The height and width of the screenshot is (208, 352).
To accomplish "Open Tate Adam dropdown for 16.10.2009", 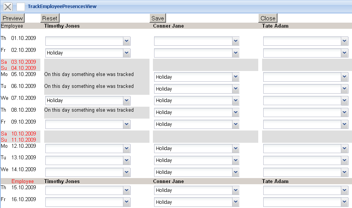I will (x=344, y=202).
